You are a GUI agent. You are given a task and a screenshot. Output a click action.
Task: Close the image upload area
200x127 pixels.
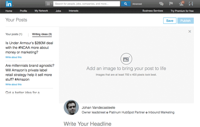pos(190,31)
